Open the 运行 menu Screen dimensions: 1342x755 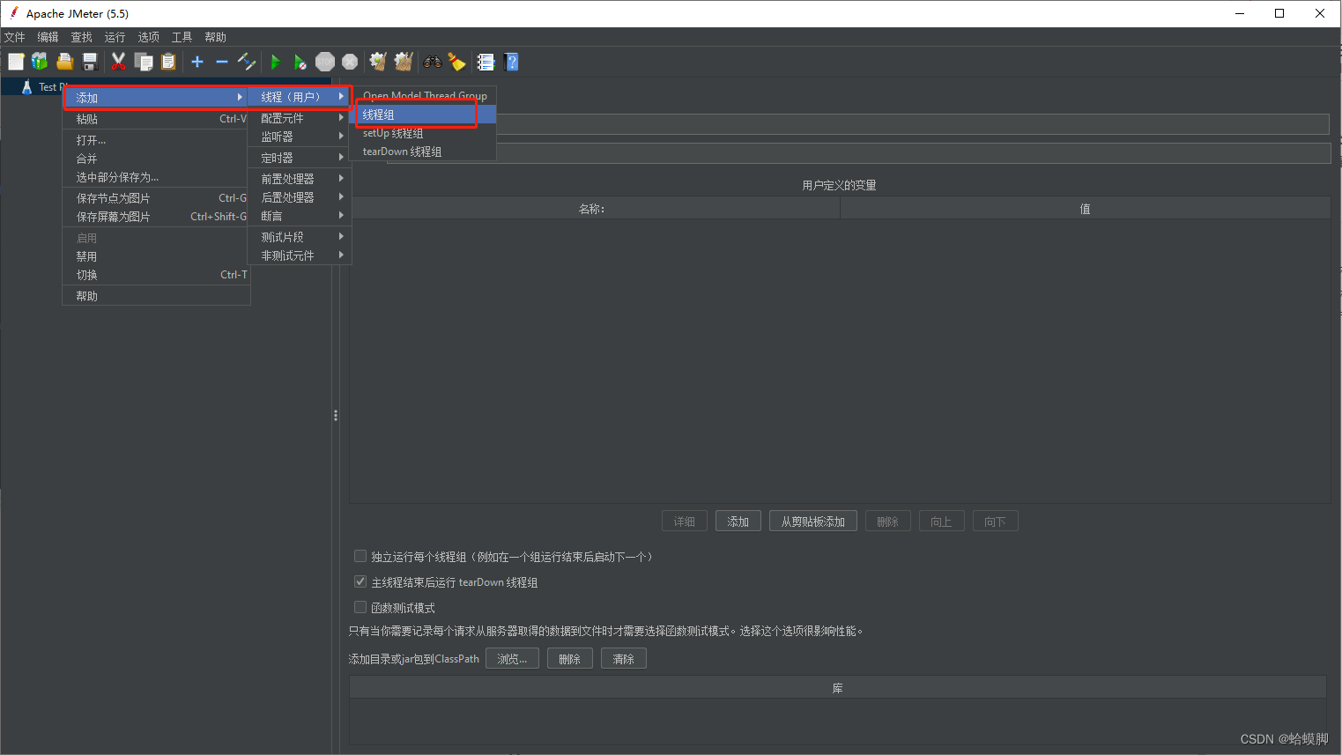(x=115, y=37)
